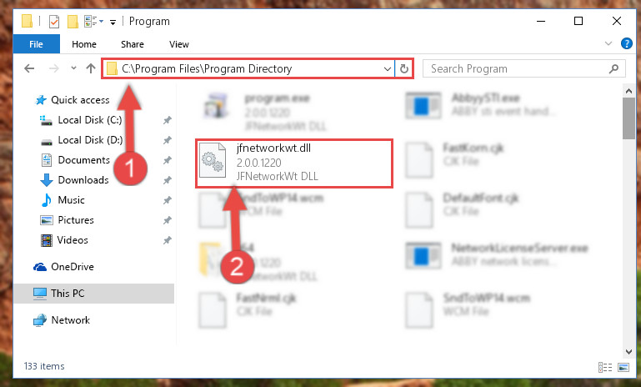This screenshot has height=387, width=641.
Task: Expand the ribbon chevron
Action: [608, 43]
